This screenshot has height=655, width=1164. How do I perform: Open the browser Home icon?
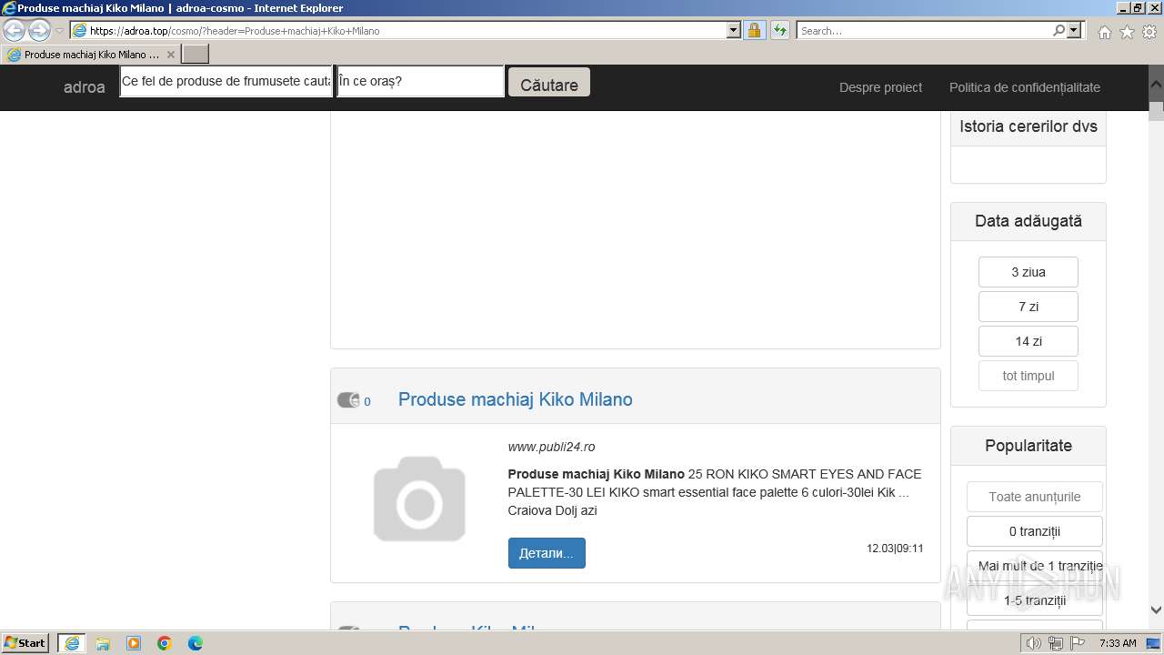coord(1104,32)
